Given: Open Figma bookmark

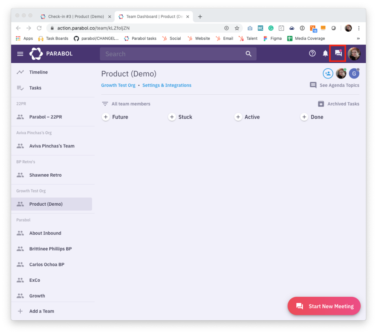Looking at the screenshot, I should (272, 38).
